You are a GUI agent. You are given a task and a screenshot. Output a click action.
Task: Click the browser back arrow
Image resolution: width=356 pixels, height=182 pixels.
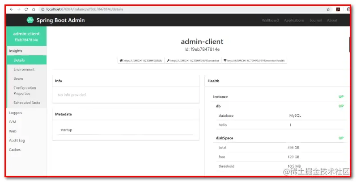pos(11,9)
